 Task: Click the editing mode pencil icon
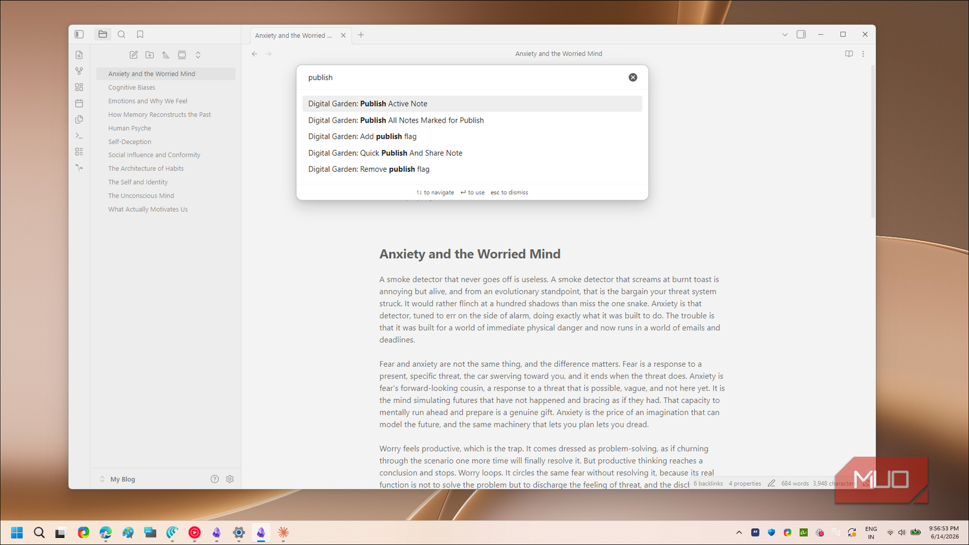[771, 483]
